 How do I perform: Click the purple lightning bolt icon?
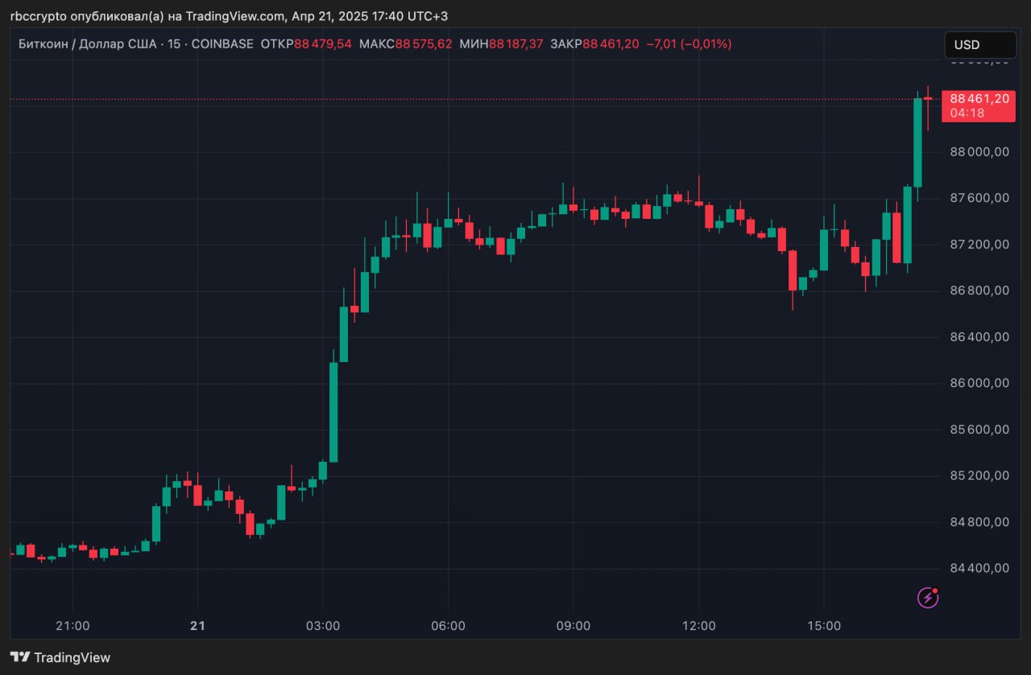[x=929, y=597]
